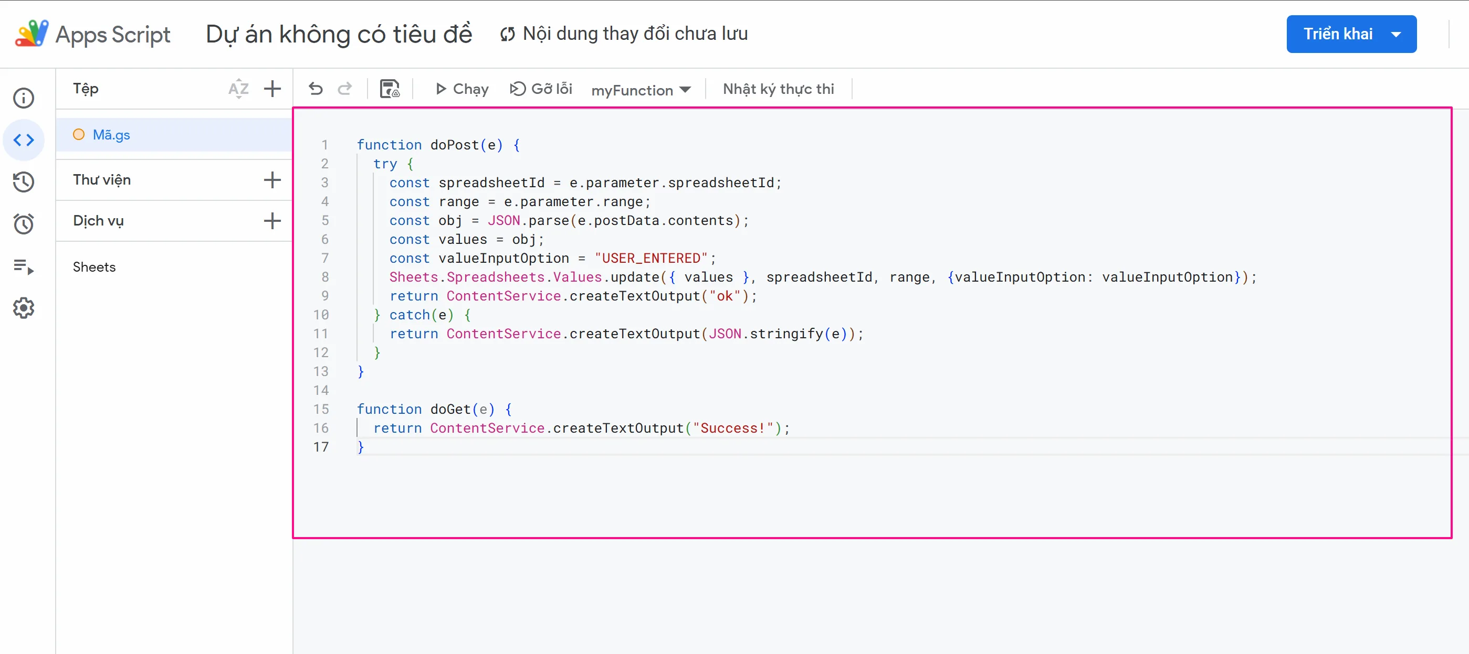
Task: Click the undo arrow in toolbar
Action: pos(316,89)
